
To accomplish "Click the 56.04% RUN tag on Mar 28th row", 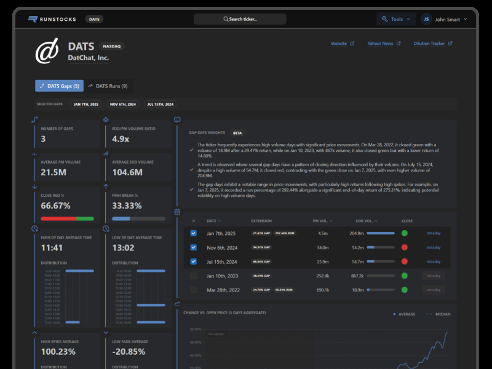I will [x=284, y=290].
